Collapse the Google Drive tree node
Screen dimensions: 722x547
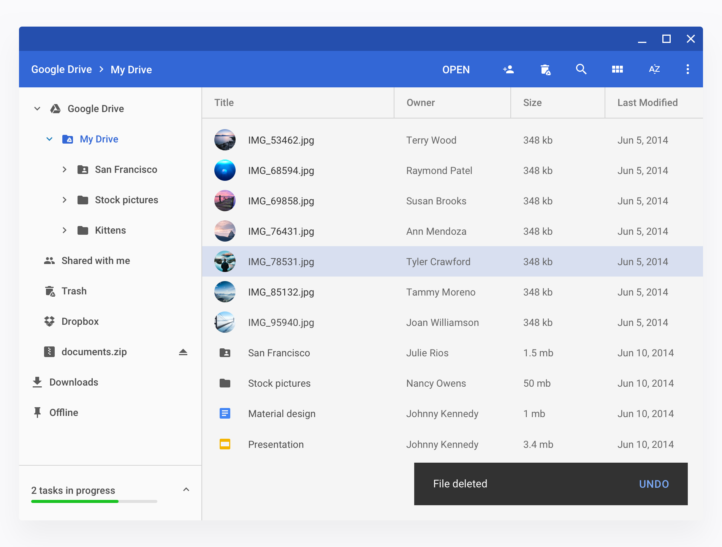pyautogui.click(x=37, y=109)
